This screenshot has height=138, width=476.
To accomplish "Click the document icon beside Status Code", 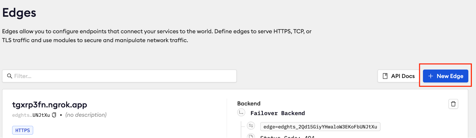I will click(x=251, y=137).
